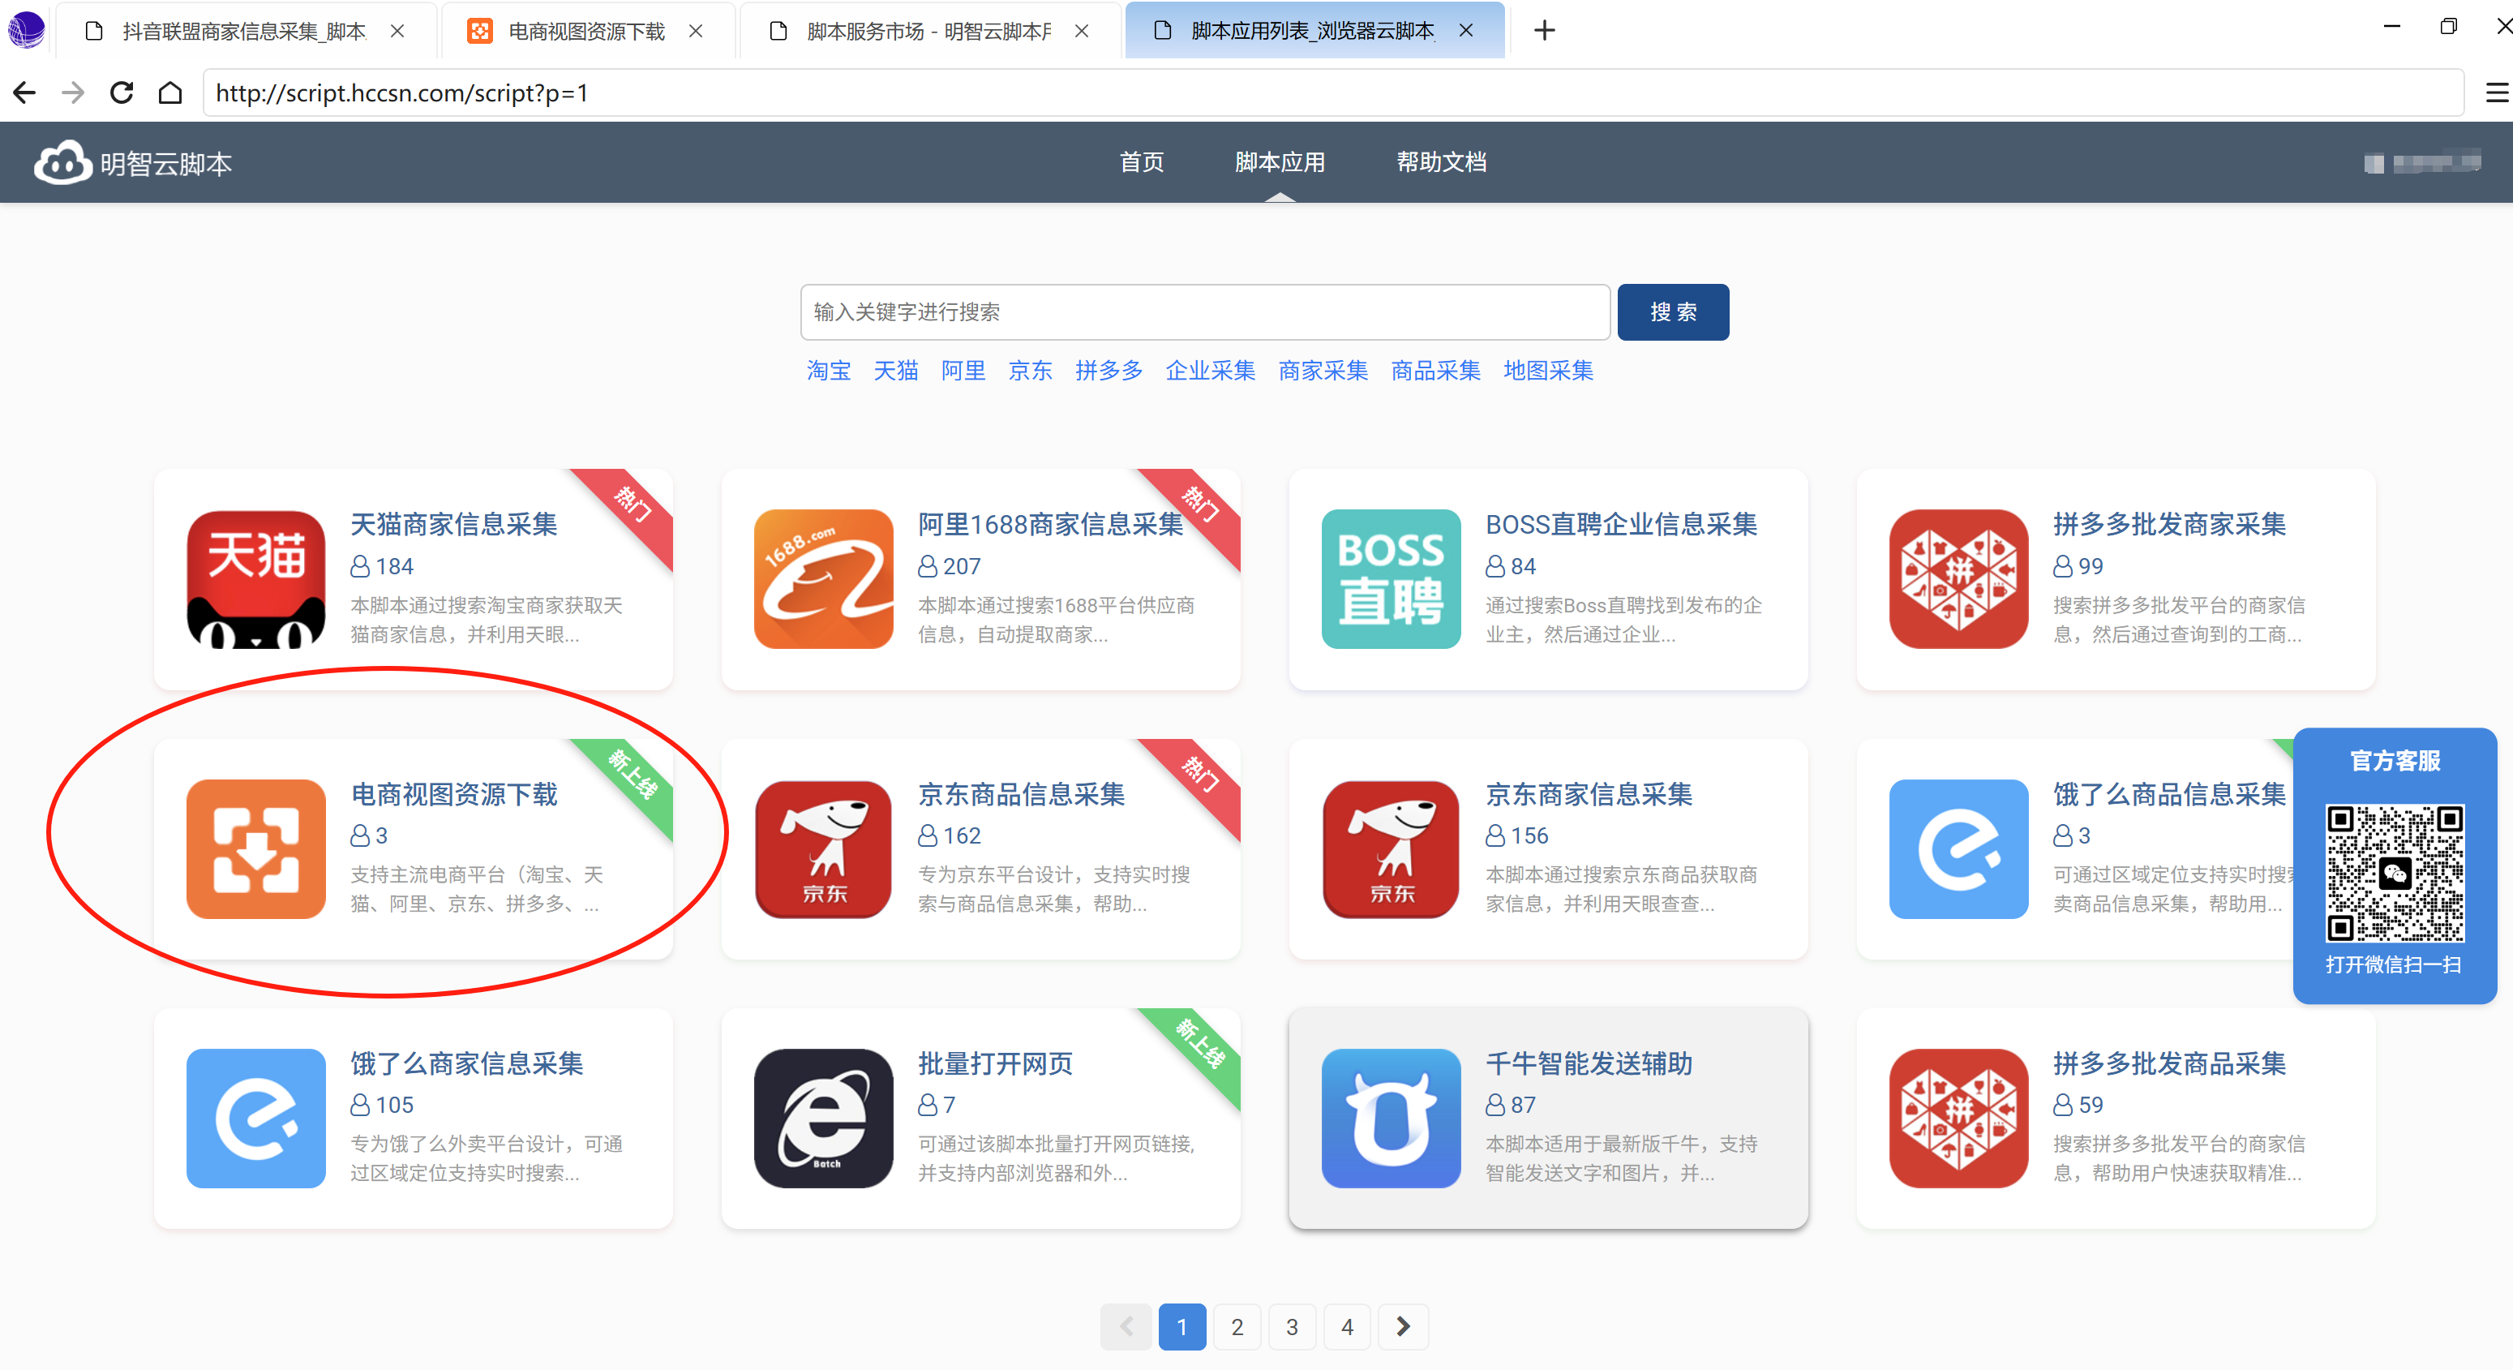The image size is (2513, 1370).
Task: Open 拼多多批发商家采集 title
Action: 2170,525
